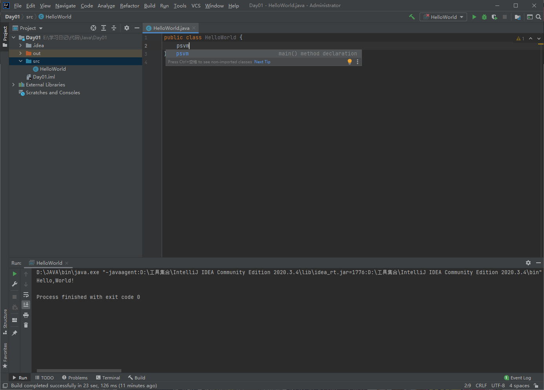Expand the out folder
Screen dimensions: 544x390
click(20, 53)
